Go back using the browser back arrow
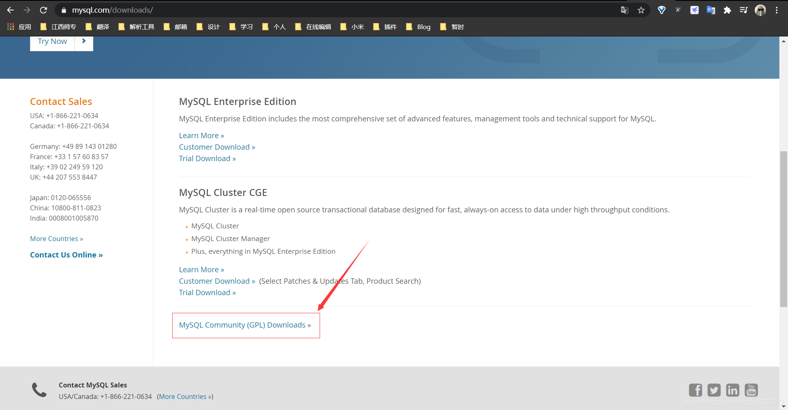Viewport: 788px width, 410px height. pos(11,10)
